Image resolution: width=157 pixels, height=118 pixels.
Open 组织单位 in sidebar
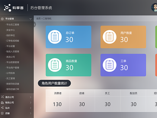[x=11, y=35]
